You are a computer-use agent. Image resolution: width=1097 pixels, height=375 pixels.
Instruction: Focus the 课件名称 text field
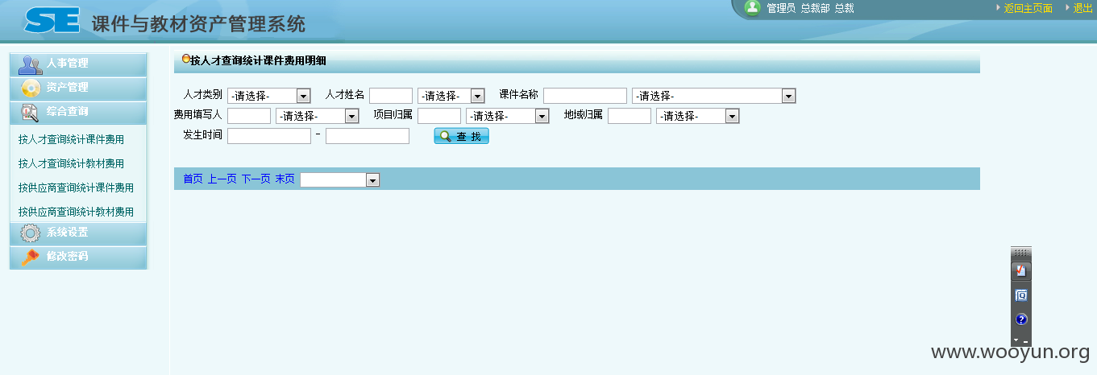pyautogui.click(x=585, y=96)
